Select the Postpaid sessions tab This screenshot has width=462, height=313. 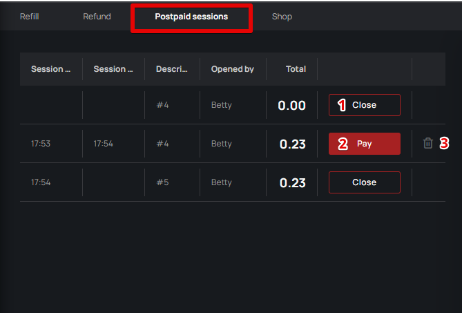point(191,17)
